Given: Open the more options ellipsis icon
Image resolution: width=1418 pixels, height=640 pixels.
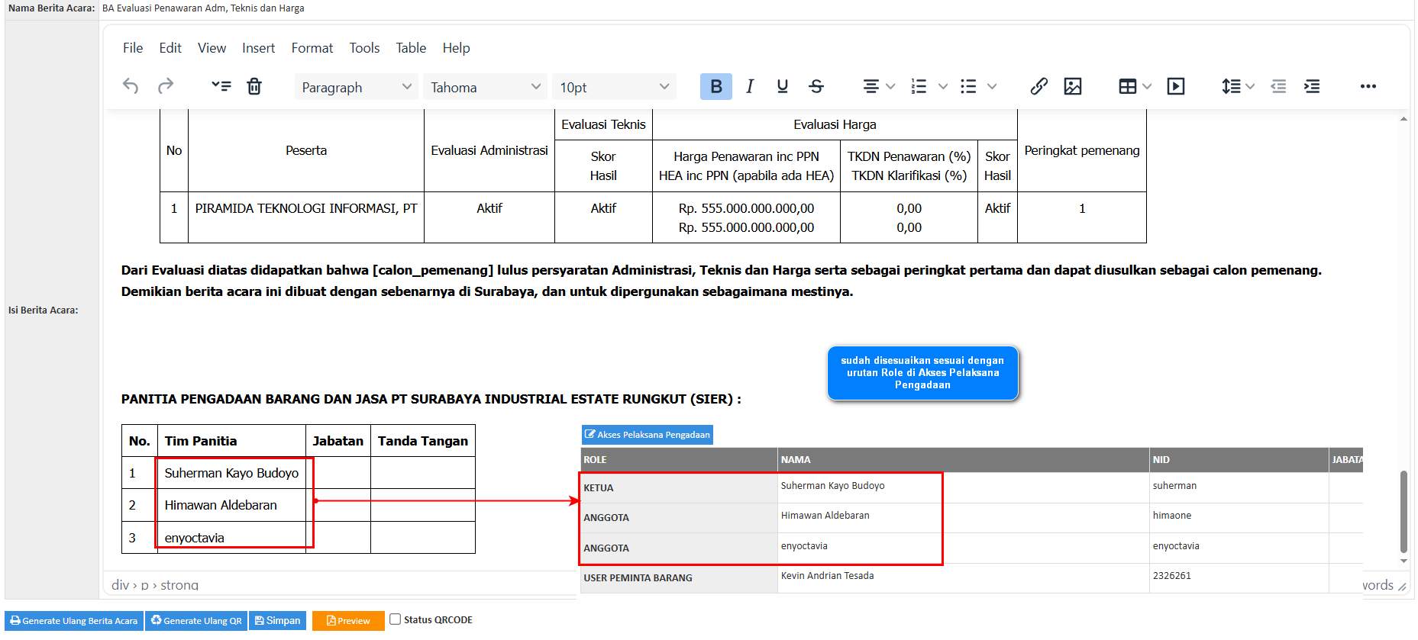Looking at the screenshot, I should pos(1368,86).
